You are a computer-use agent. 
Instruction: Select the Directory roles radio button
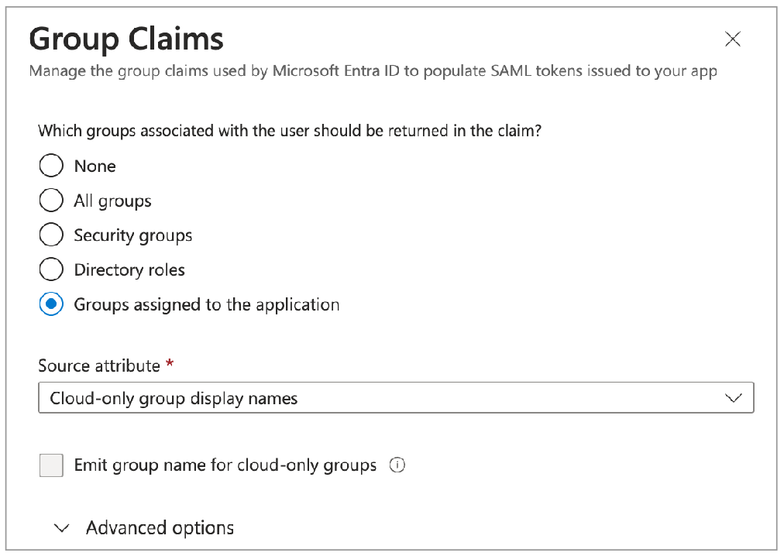[51, 269]
